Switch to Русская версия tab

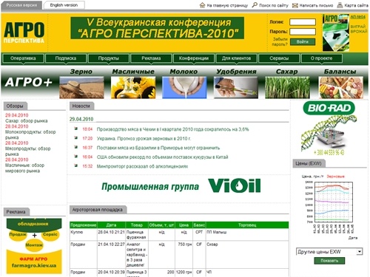tap(21, 5)
